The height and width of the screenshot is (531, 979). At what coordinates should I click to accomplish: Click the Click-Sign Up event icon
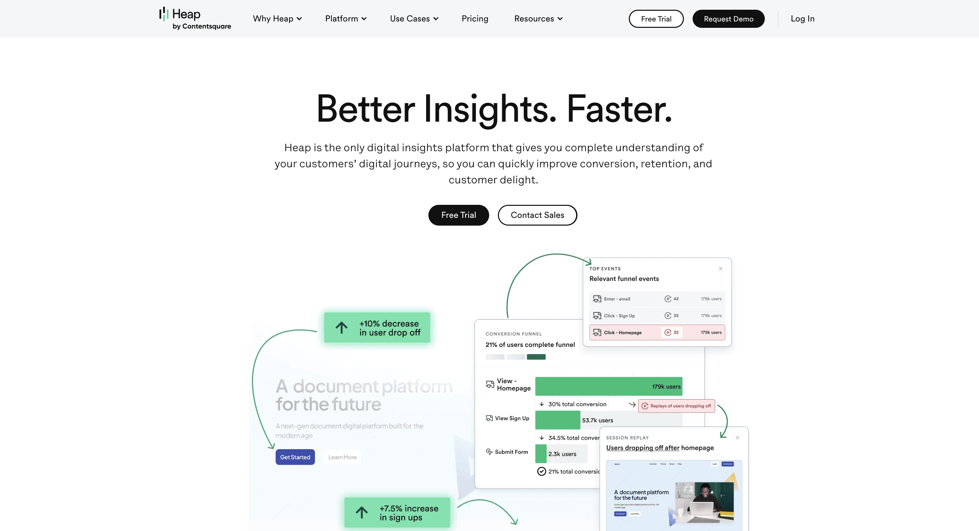click(x=597, y=316)
